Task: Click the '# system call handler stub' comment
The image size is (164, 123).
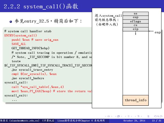Action: (x=28, y=31)
